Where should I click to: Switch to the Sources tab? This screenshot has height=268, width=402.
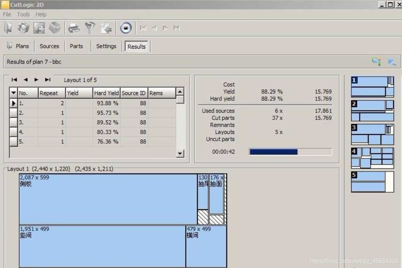coord(49,46)
